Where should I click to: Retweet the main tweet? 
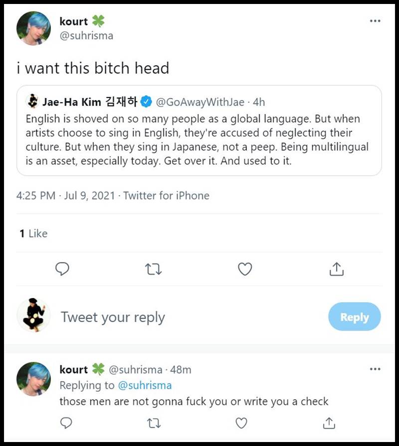coord(153,269)
